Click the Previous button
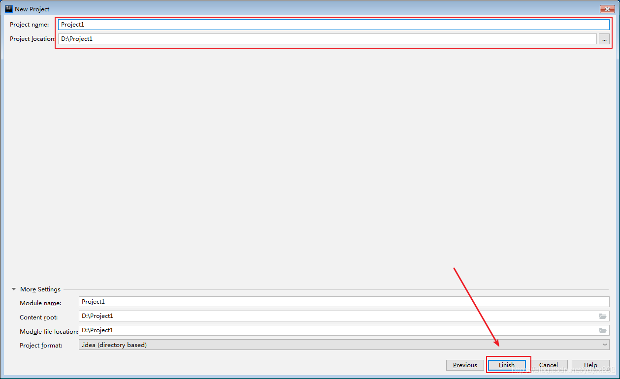Viewport: 620px width, 379px height. (x=465, y=365)
